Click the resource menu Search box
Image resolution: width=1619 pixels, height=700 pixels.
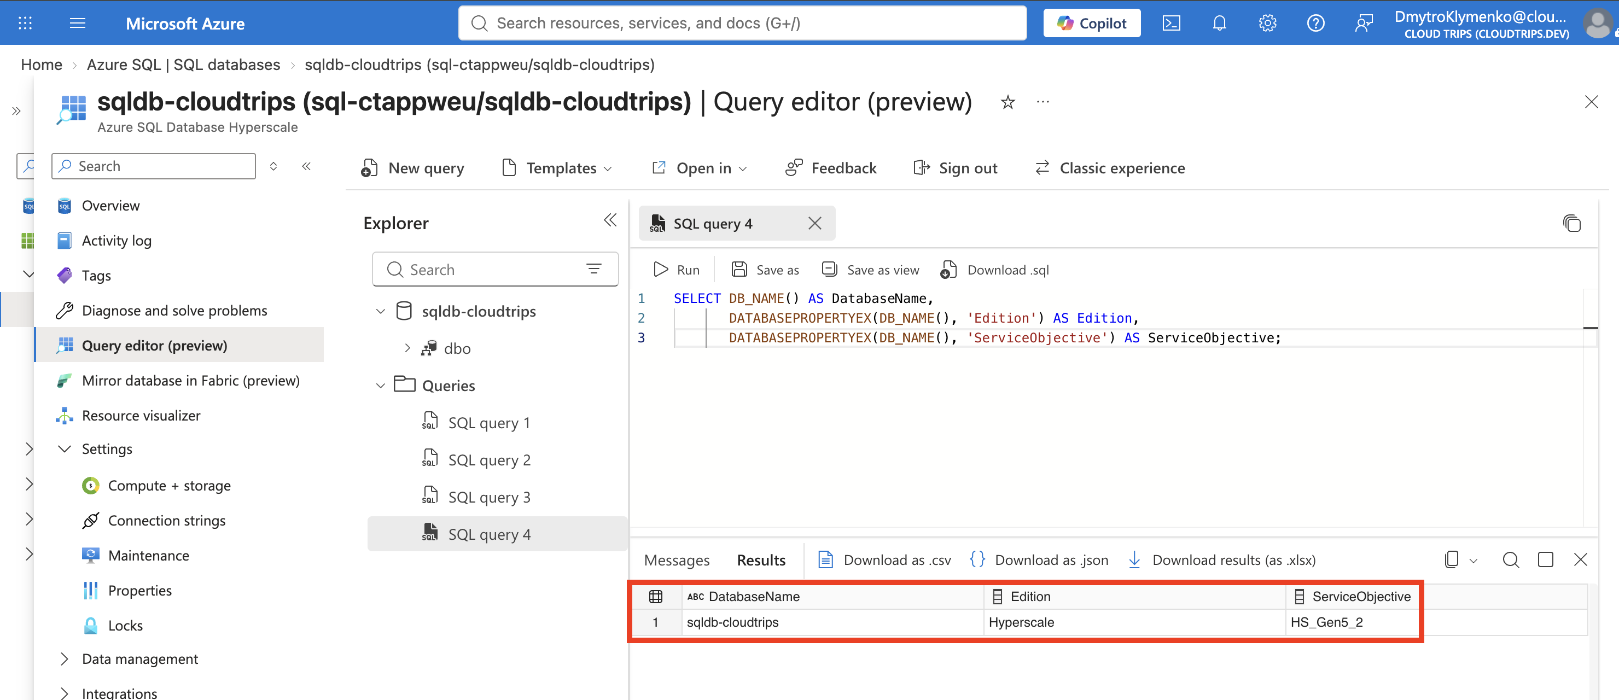153,166
